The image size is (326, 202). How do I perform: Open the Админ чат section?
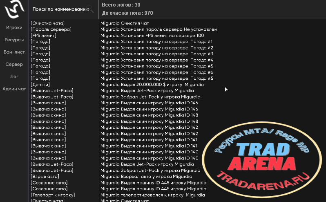[14, 89]
